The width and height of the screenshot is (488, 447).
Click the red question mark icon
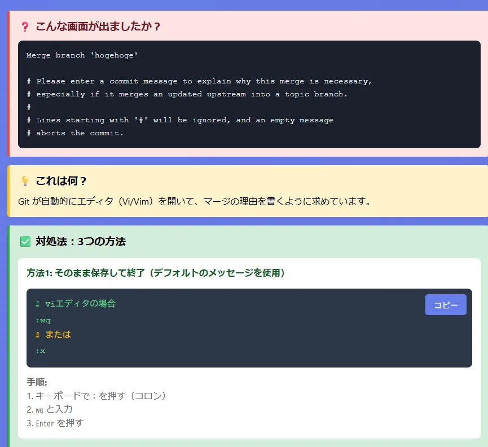pos(25,26)
